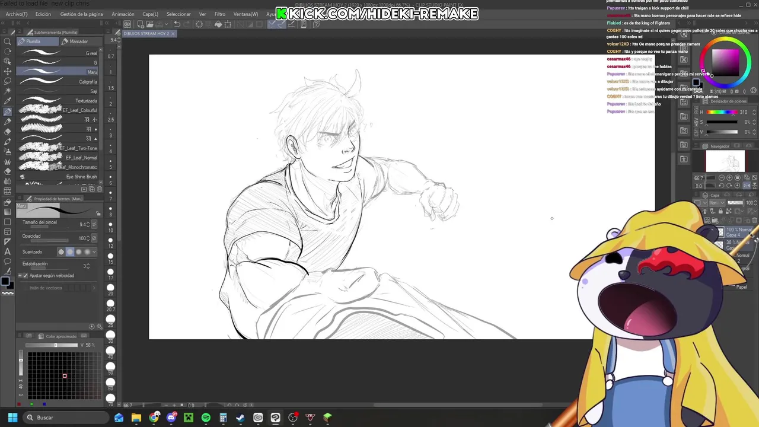The width and height of the screenshot is (759, 427).
Task: Select the Text tool
Action: (8, 251)
